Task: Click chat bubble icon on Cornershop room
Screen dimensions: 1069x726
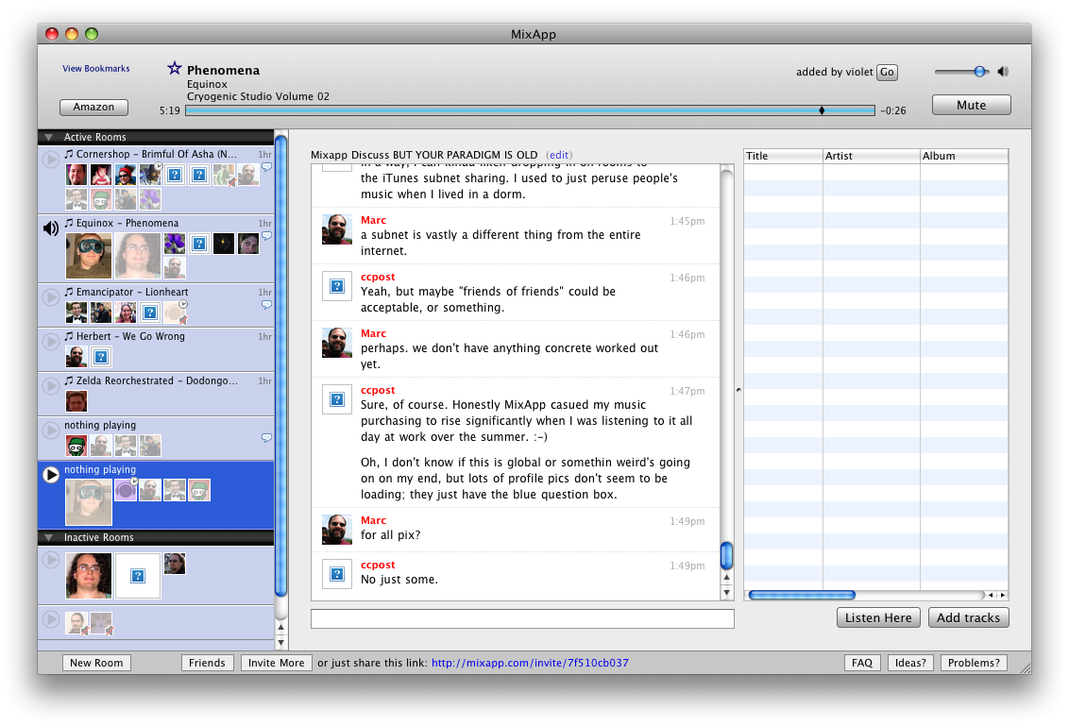Action: pos(266,167)
